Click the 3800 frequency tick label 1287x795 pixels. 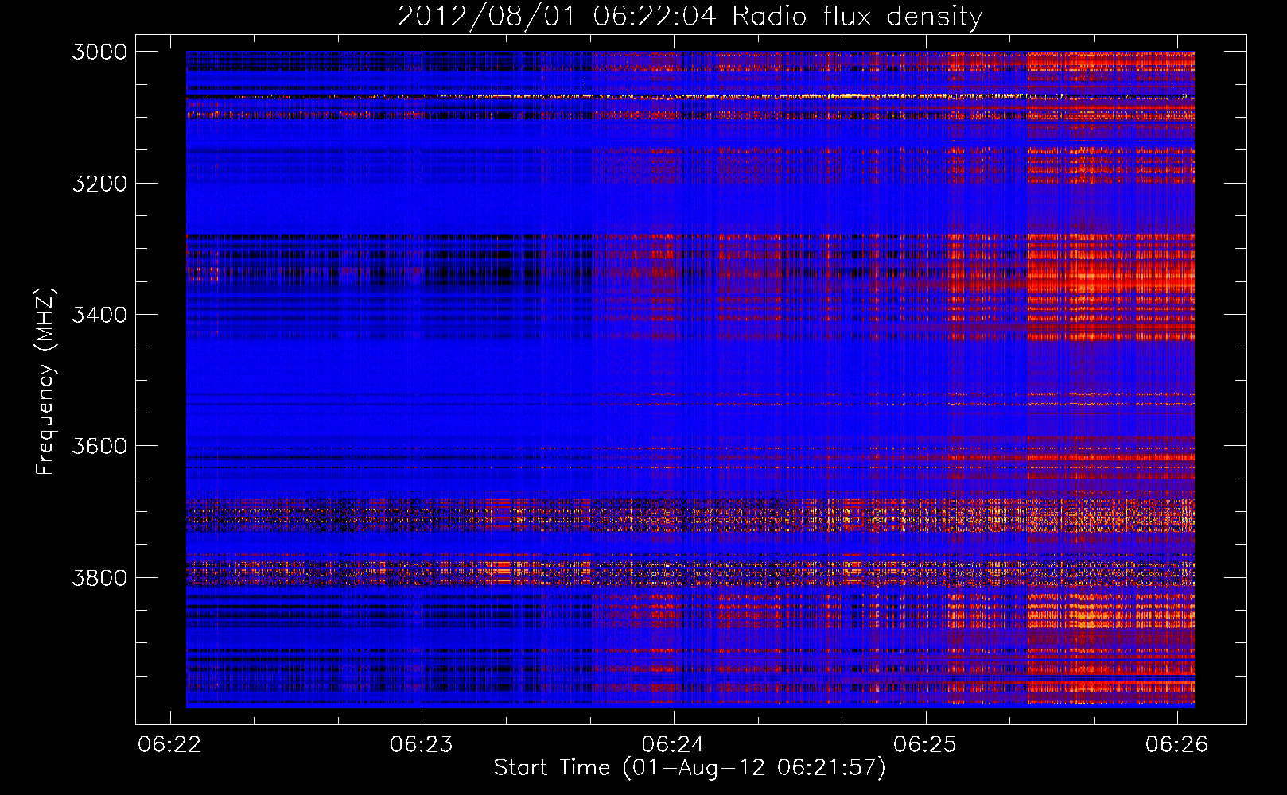(x=99, y=577)
